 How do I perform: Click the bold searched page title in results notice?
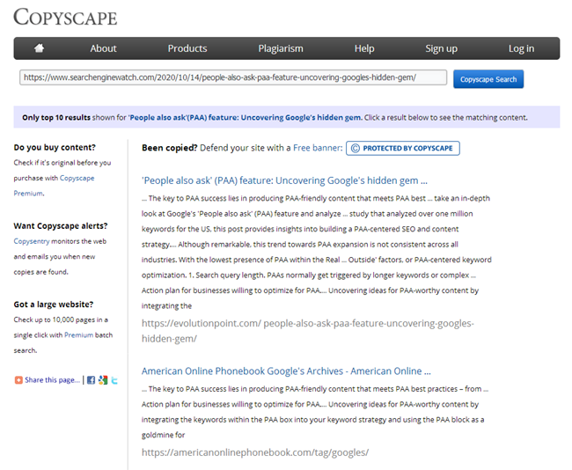click(x=246, y=118)
